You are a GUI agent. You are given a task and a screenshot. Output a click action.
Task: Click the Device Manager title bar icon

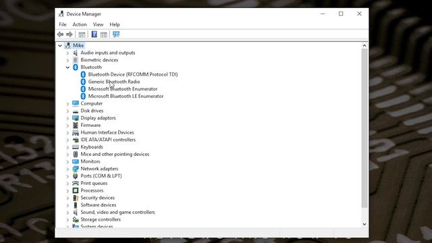[x=61, y=13]
